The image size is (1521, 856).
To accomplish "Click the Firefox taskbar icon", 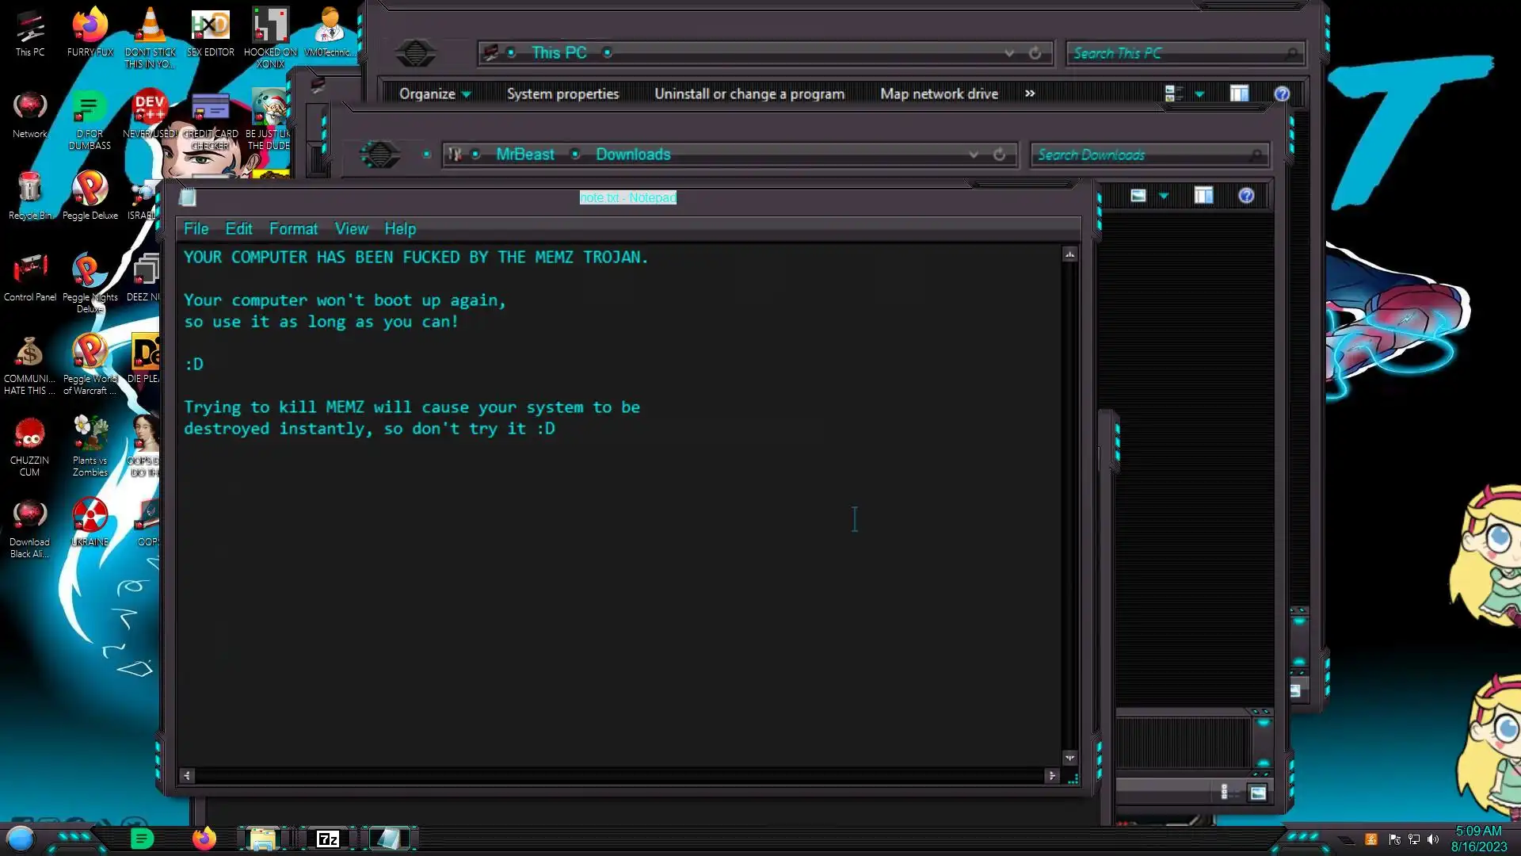I will (x=204, y=839).
